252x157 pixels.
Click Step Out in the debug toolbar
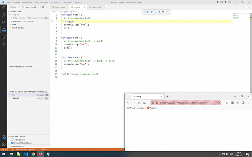pos(159,12)
